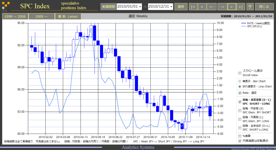Click the single < step-back button

[x=202, y=7]
